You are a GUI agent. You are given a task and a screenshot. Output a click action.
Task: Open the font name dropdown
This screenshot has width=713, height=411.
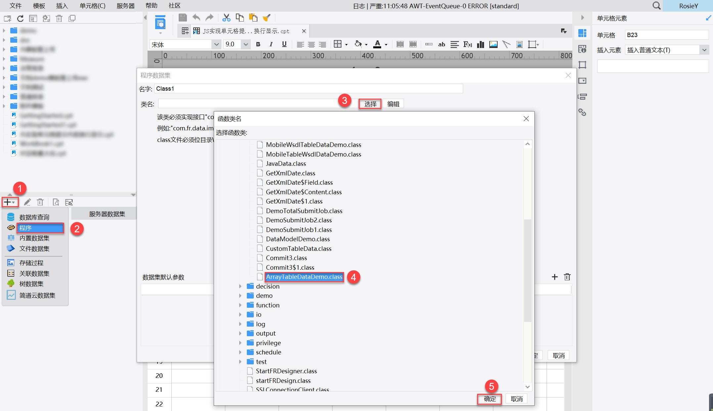coord(216,44)
